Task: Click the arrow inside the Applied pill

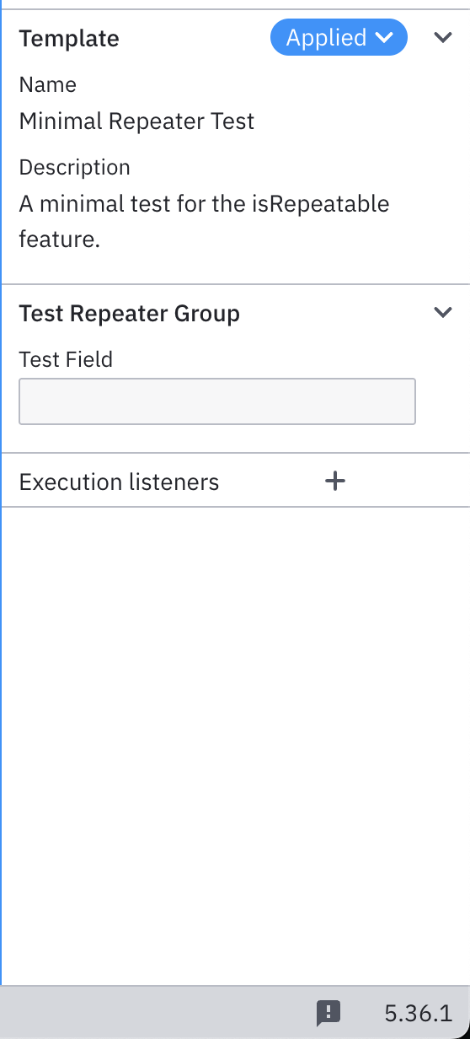Action: pyautogui.click(x=384, y=38)
